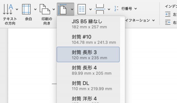Image resolution: width=177 pixels, height=103 pixels.
Task: Choose JIS B5 縁なし paper size
Action: point(88,24)
